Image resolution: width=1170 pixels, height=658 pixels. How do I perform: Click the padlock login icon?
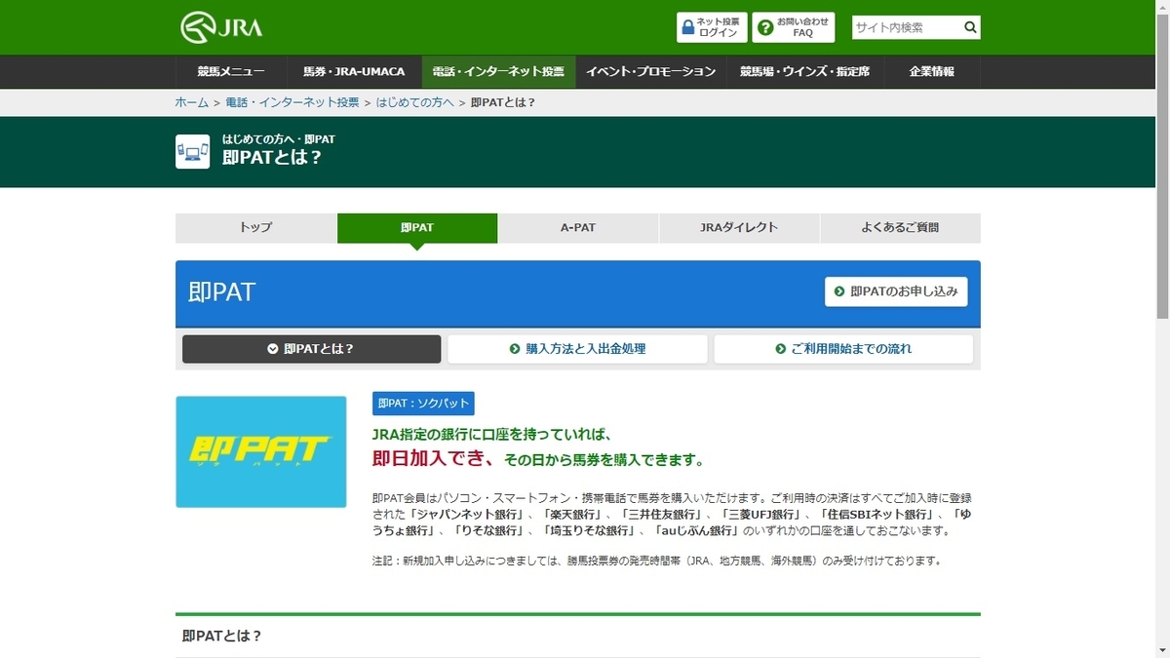tap(688, 28)
